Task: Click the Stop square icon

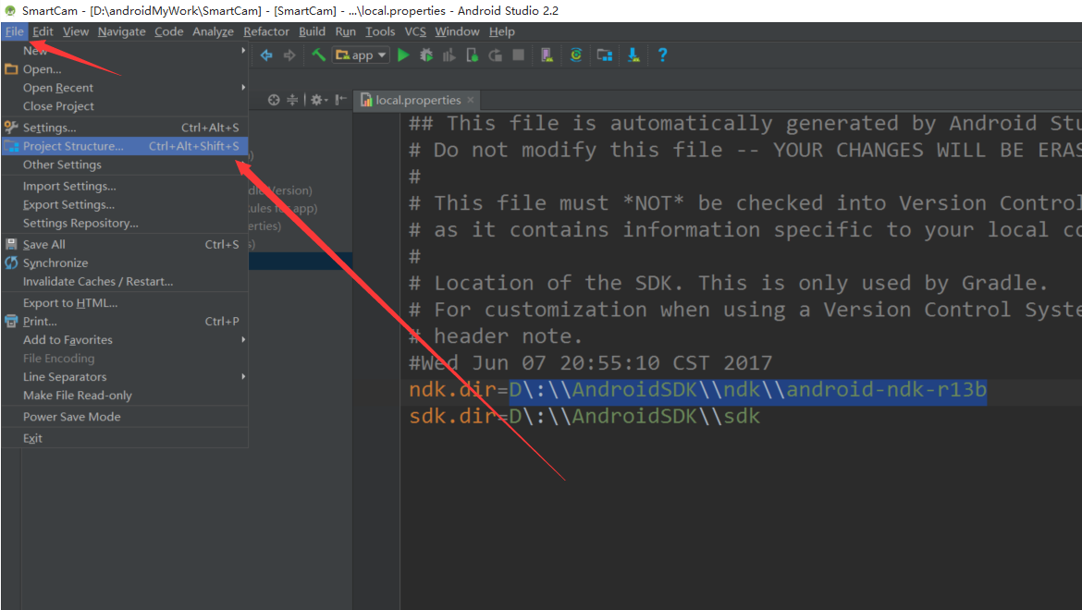Action: [518, 55]
